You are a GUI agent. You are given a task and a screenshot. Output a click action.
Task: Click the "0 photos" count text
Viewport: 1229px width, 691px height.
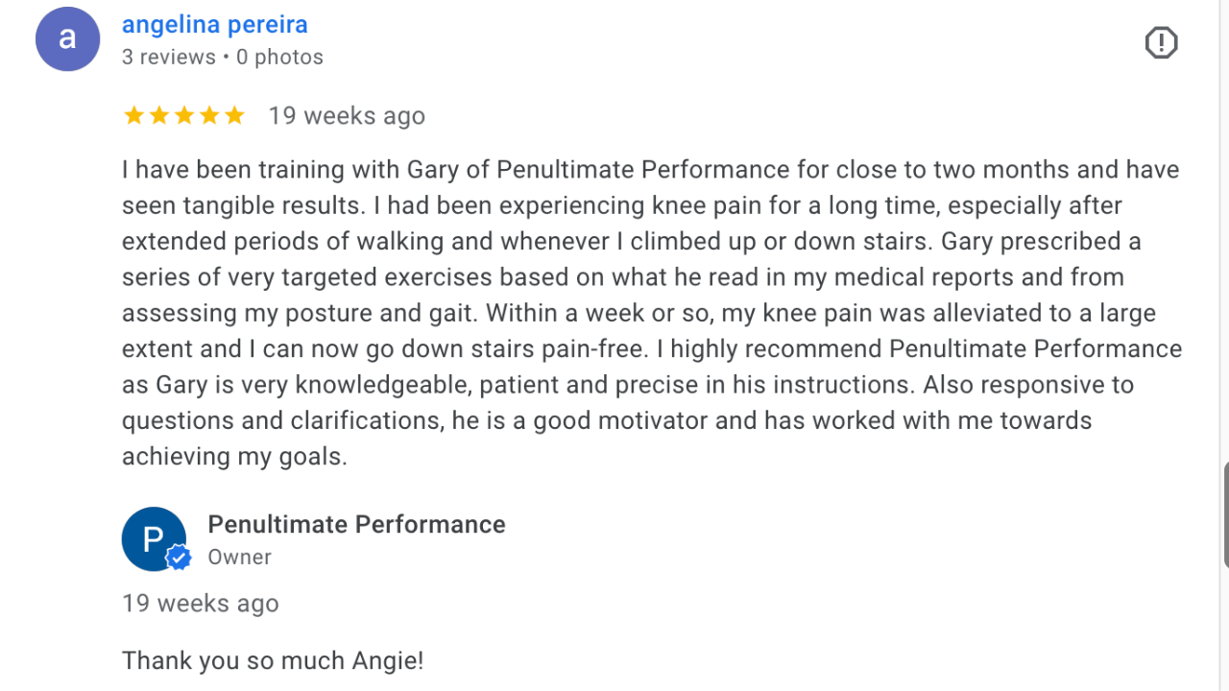click(279, 57)
